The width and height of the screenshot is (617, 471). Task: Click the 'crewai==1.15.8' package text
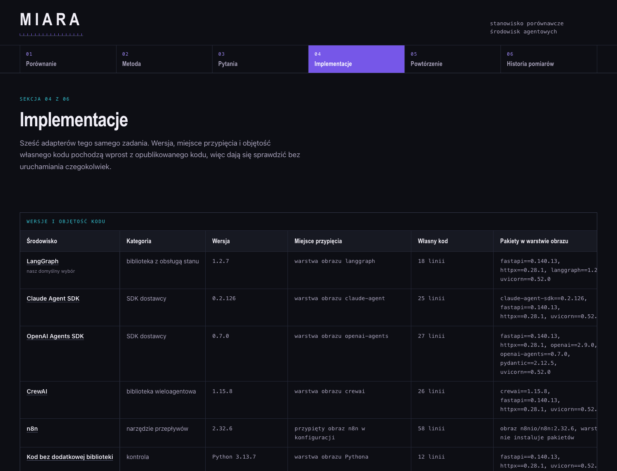pos(524,391)
